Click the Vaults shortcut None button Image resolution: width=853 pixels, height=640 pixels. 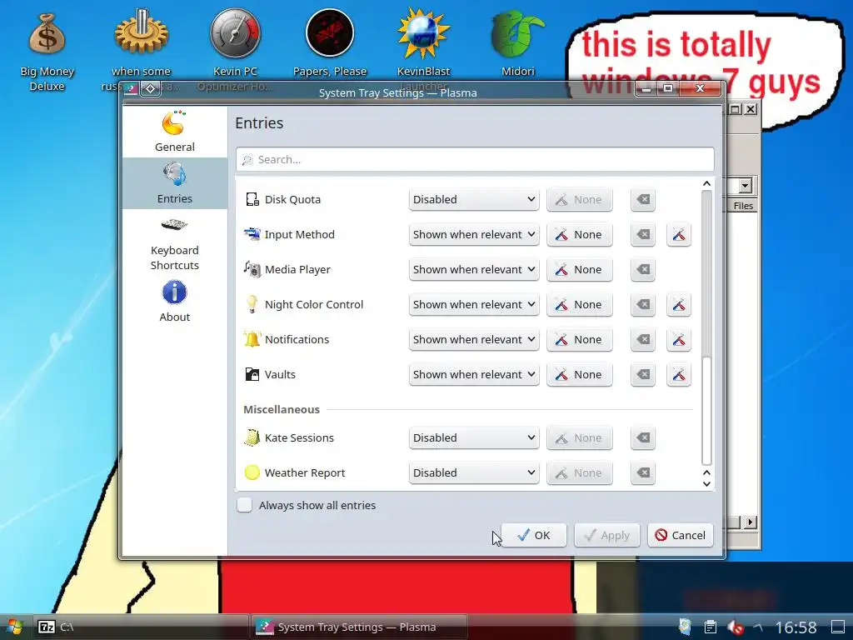click(x=580, y=374)
